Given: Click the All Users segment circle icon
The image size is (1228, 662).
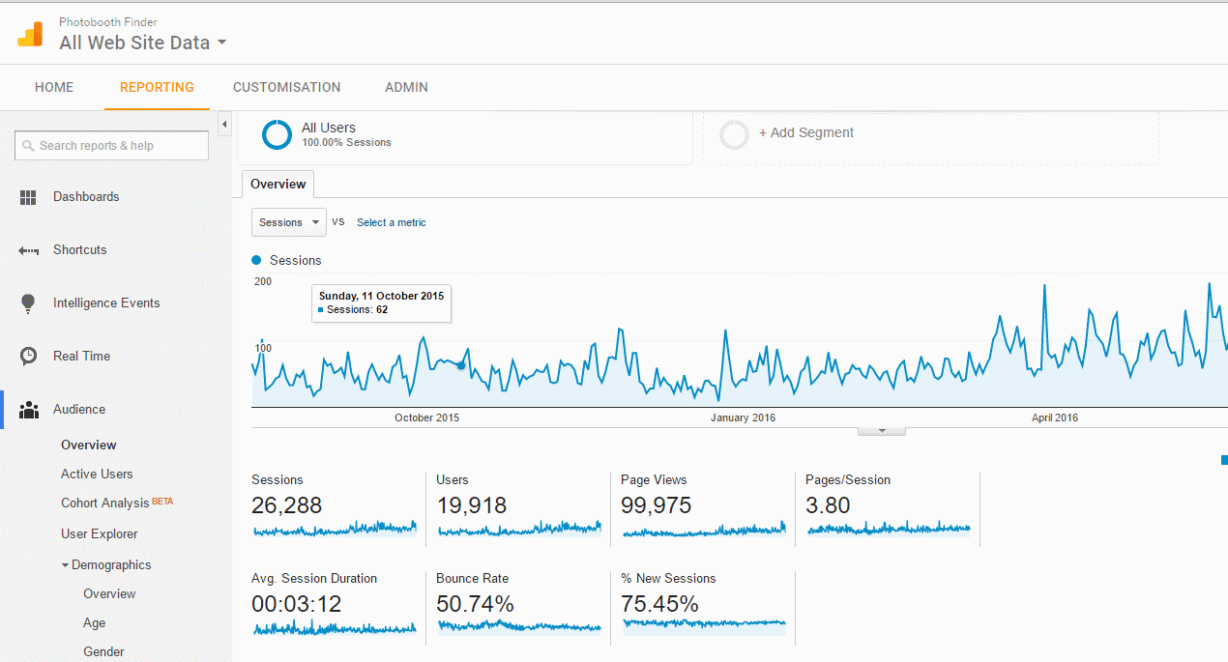Looking at the screenshot, I should coord(277,134).
